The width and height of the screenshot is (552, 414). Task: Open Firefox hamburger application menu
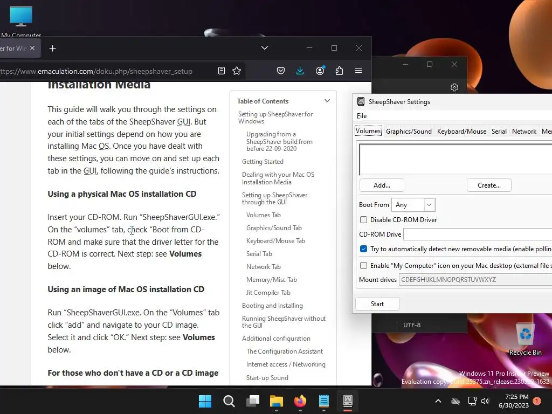click(358, 71)
